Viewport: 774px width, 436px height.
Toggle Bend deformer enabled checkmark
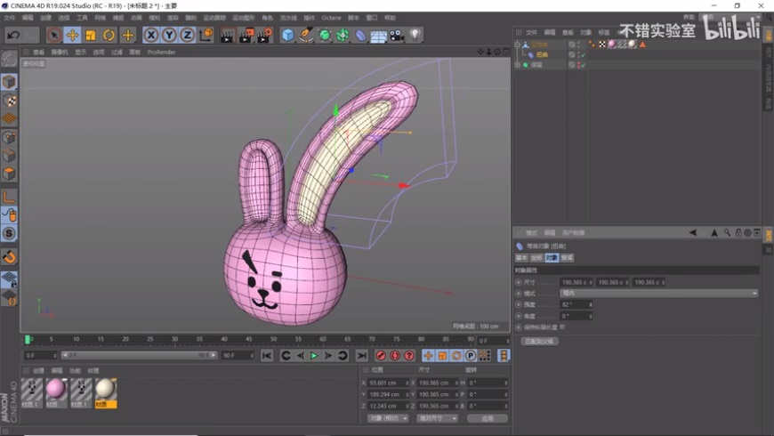583,55
